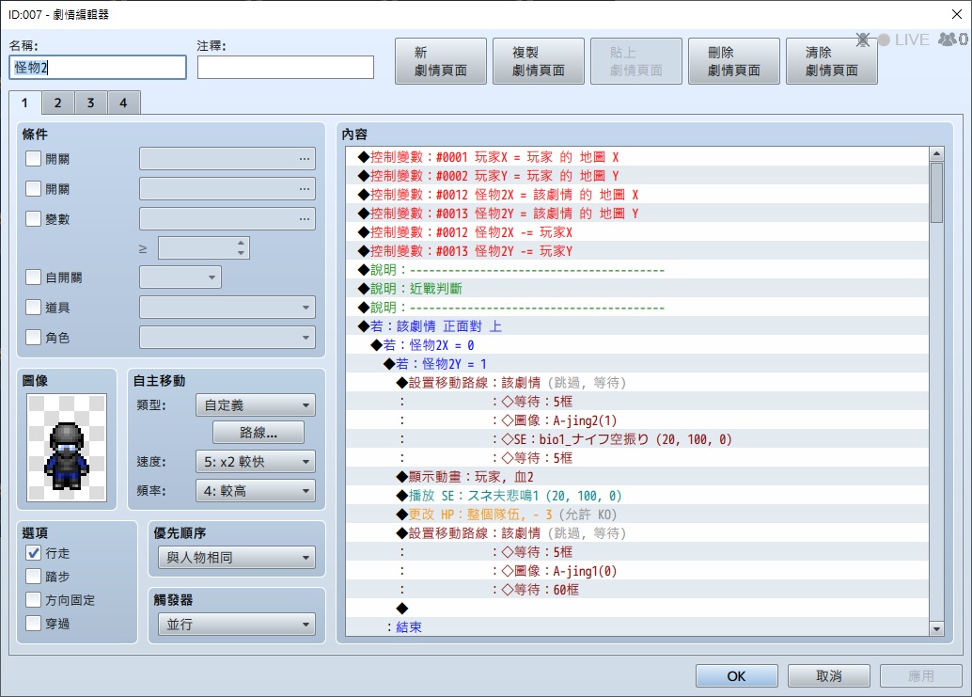Click scroll-down arrow of the 內容 list
972x697 pixels.
tap(936, 628)
